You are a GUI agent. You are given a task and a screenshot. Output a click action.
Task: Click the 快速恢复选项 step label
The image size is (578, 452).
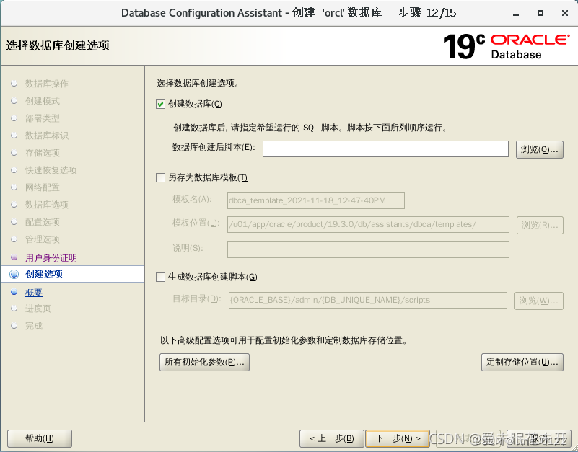pyautogui.click(x=51, y=170)
